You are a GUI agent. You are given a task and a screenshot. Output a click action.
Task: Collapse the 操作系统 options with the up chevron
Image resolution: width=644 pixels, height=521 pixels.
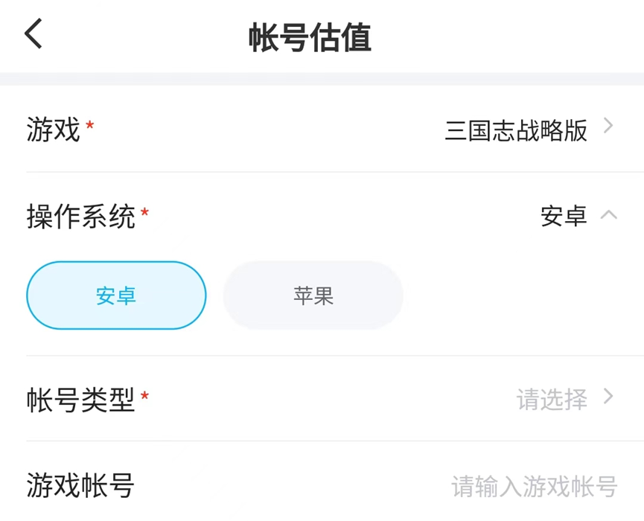608,215
